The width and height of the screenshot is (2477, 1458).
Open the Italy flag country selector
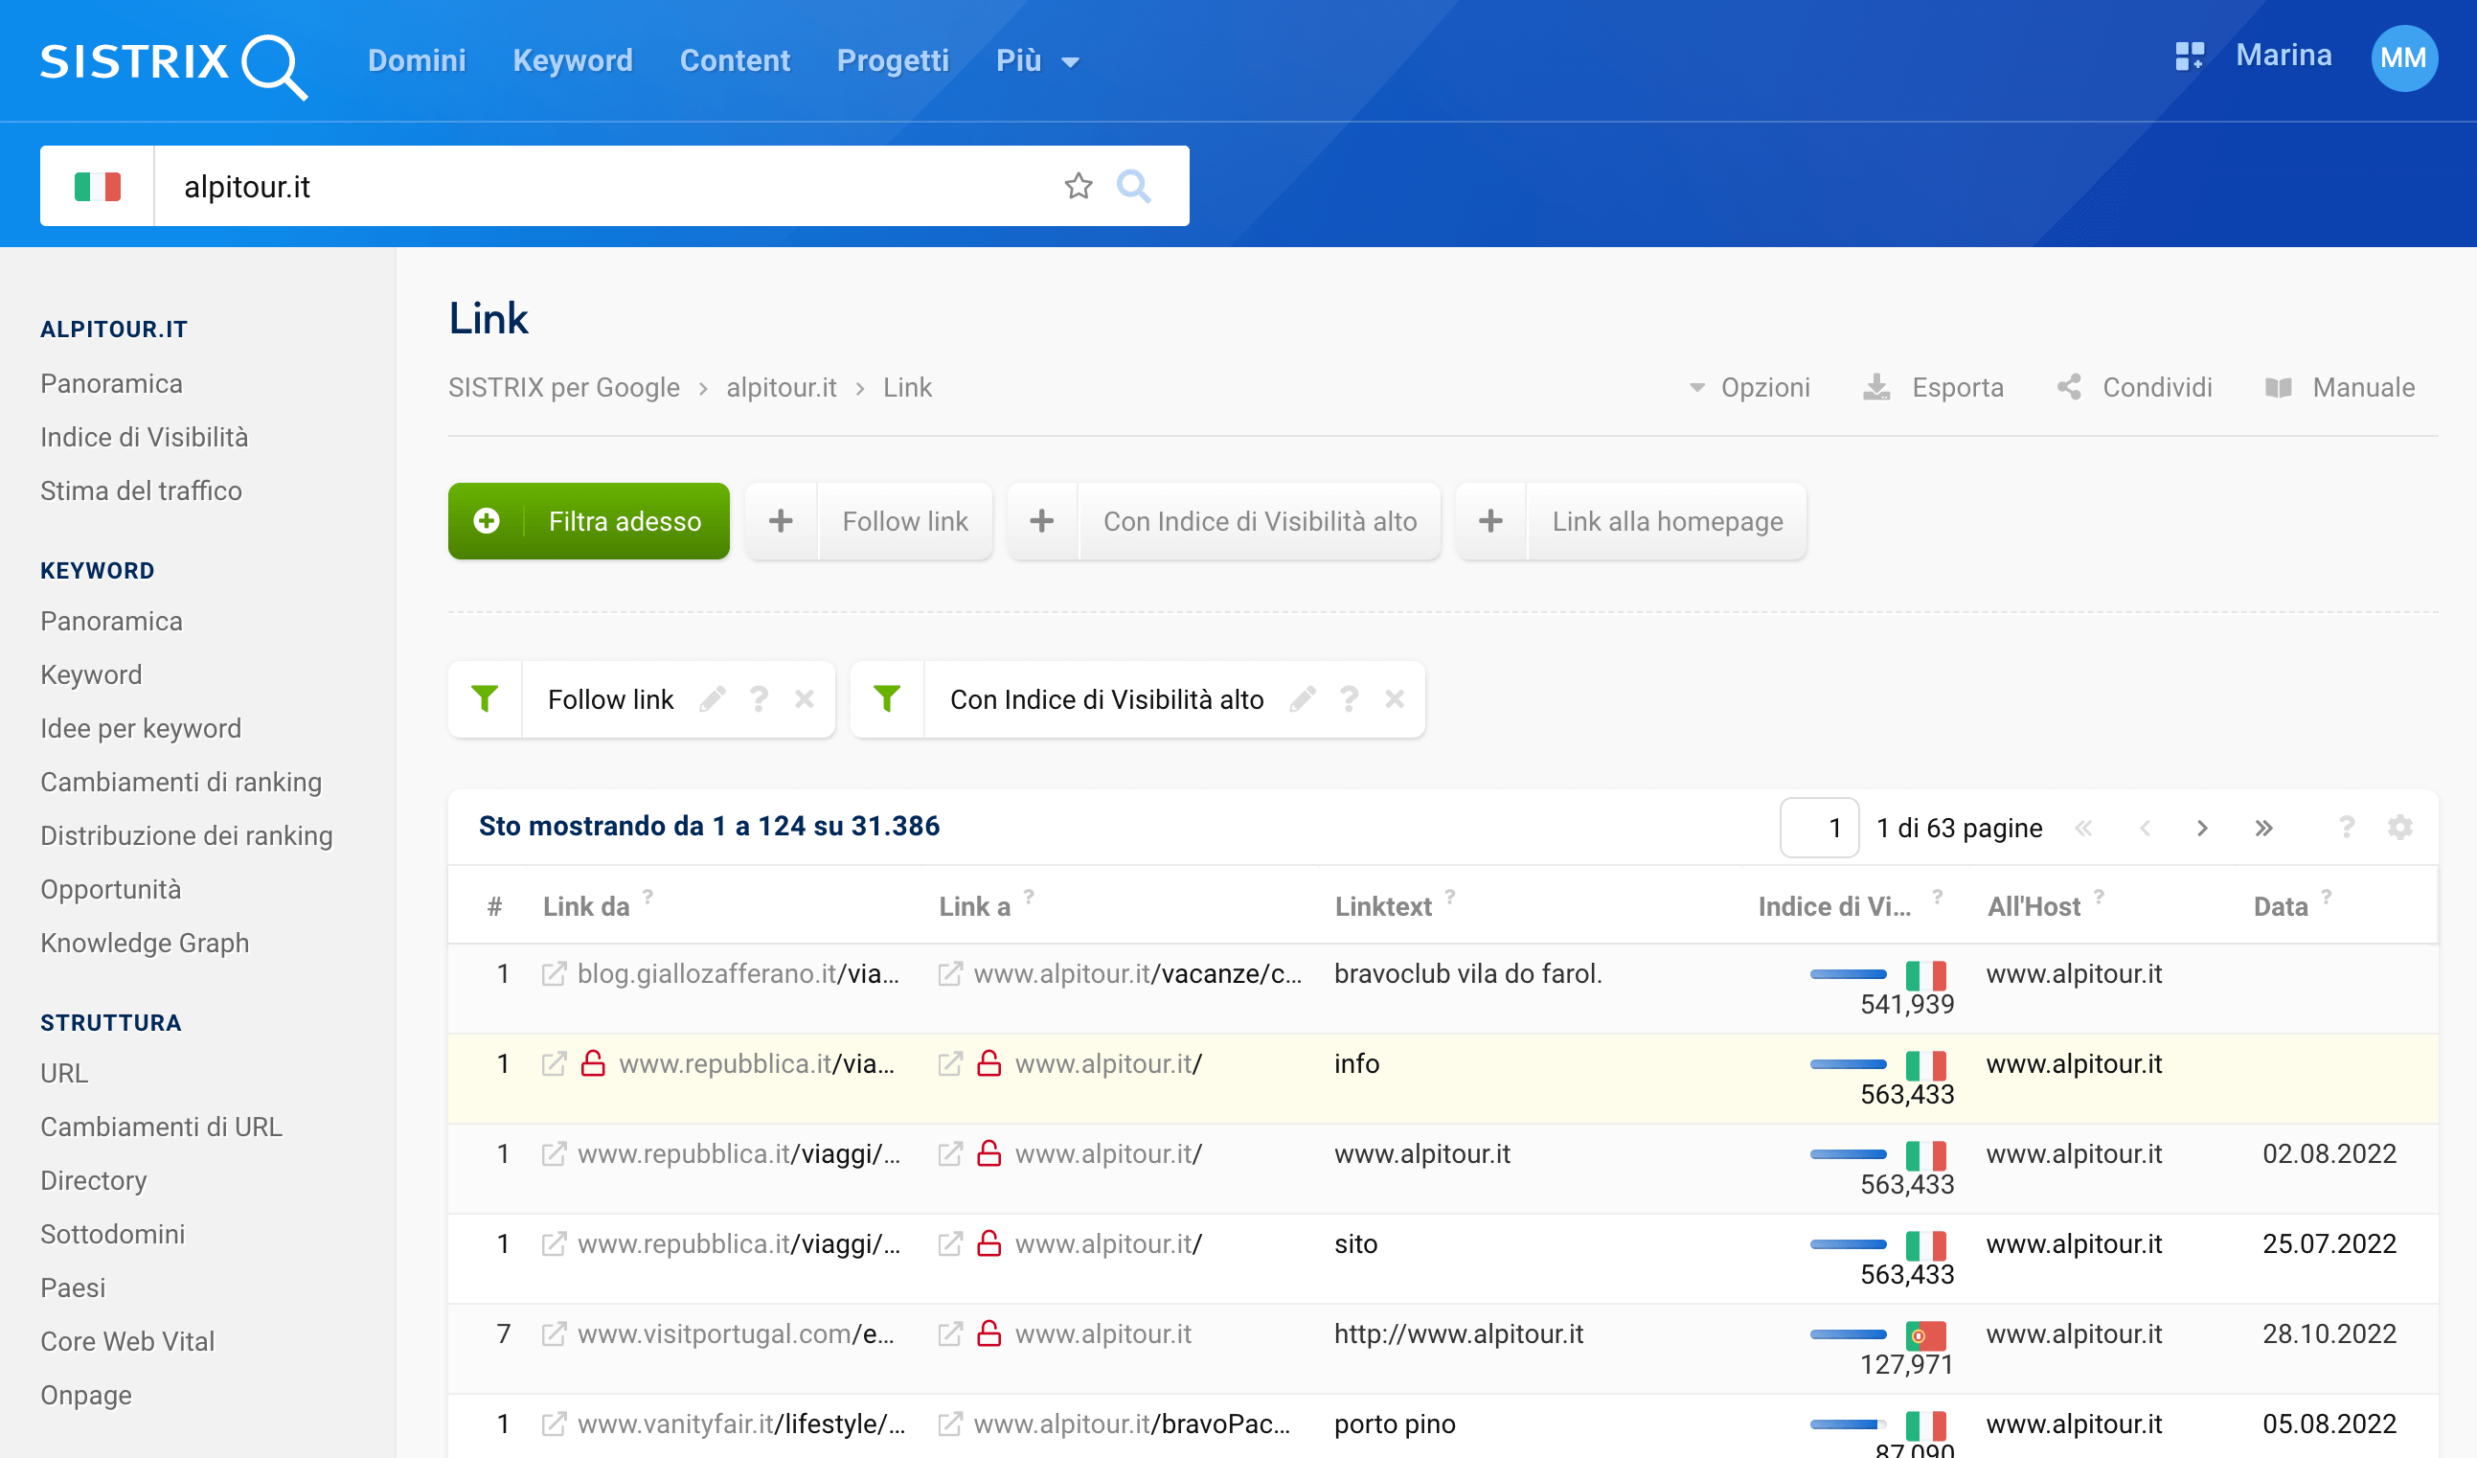98,186
